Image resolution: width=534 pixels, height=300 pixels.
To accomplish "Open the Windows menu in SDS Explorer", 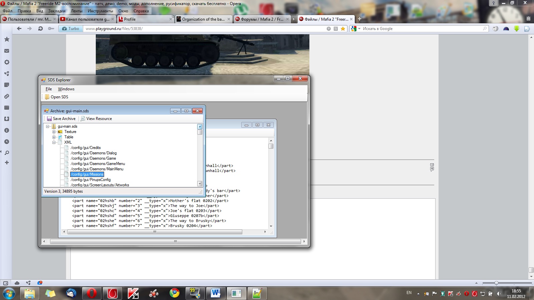I will point(66,89).
